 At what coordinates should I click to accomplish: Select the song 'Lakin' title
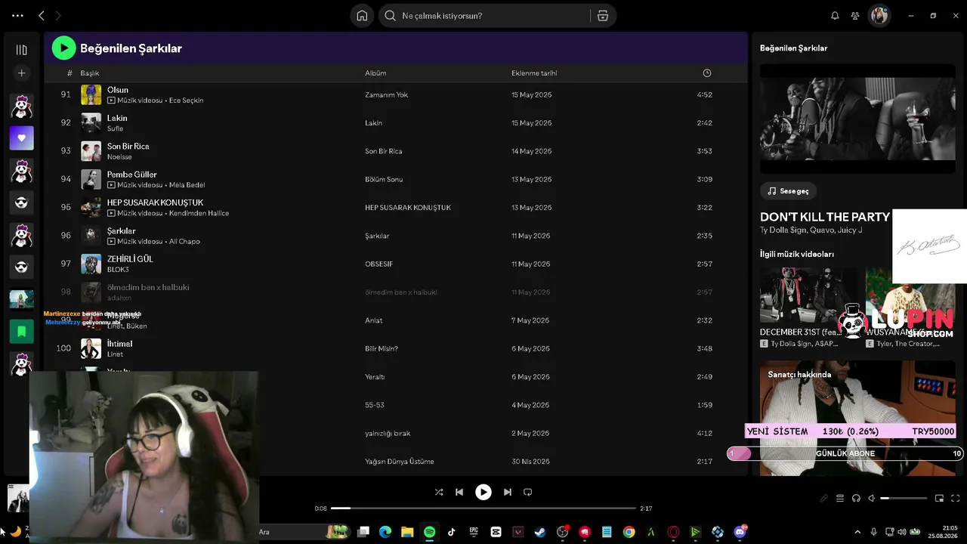117,118
